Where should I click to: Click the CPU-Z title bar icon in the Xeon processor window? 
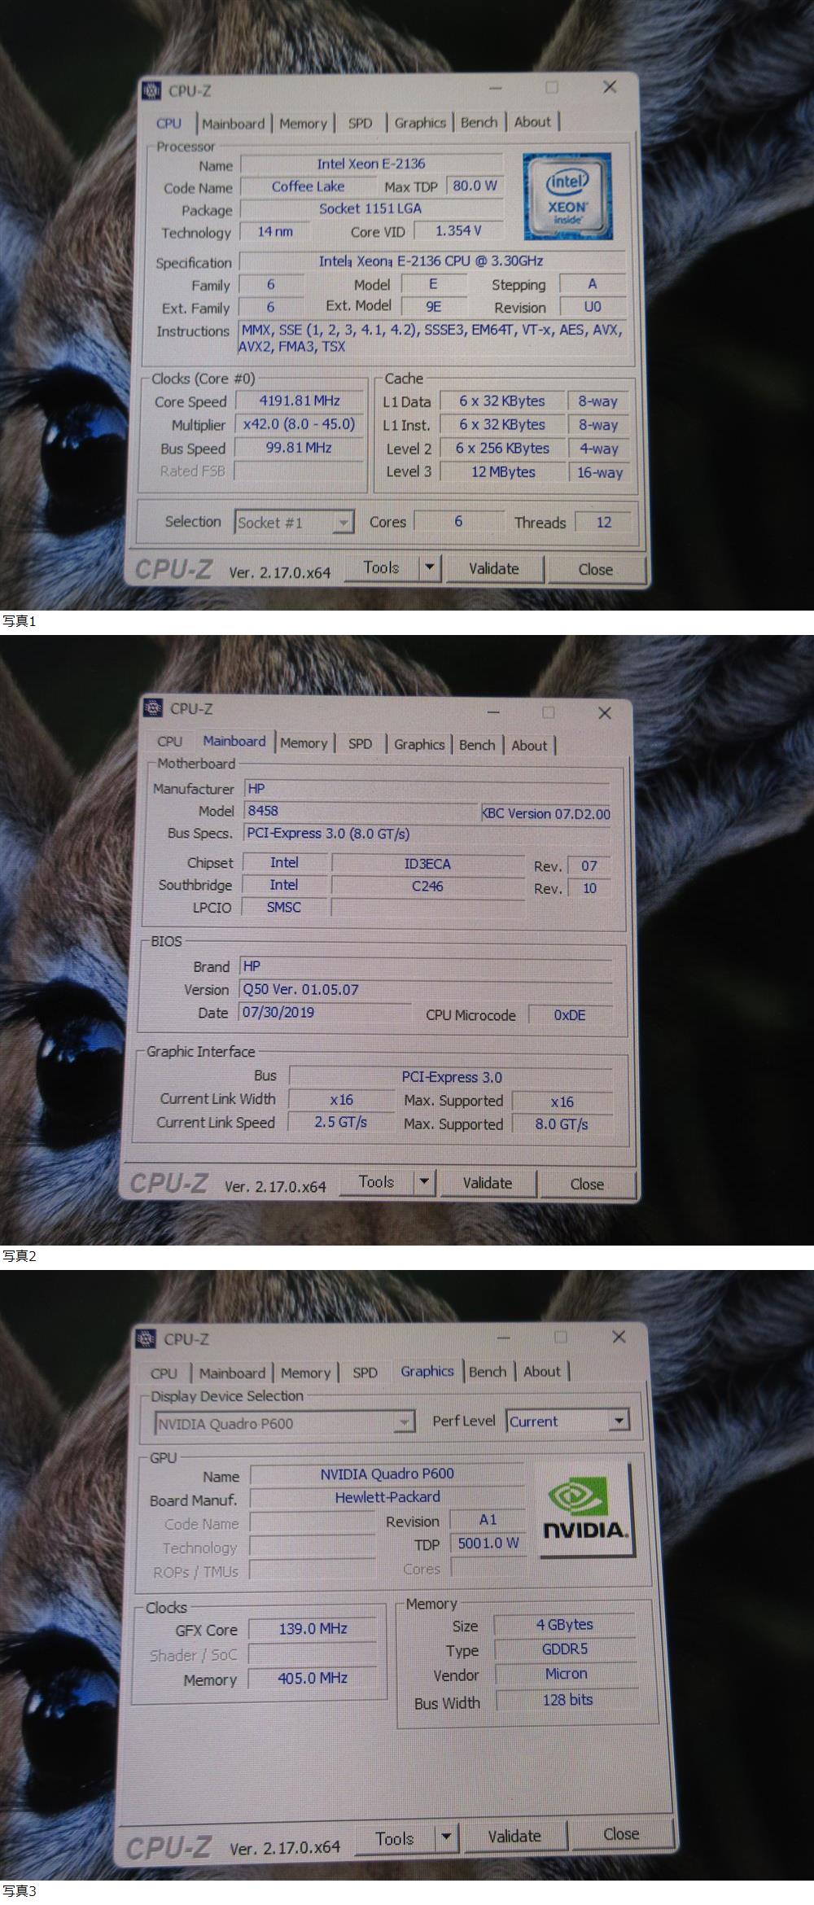tap(151, 90)
